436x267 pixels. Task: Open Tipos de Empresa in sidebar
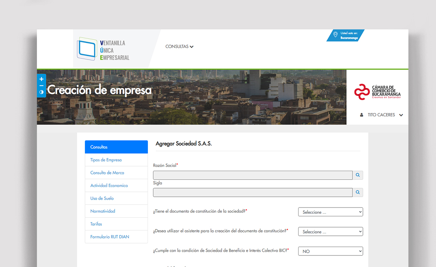click(x=116, y=160)
